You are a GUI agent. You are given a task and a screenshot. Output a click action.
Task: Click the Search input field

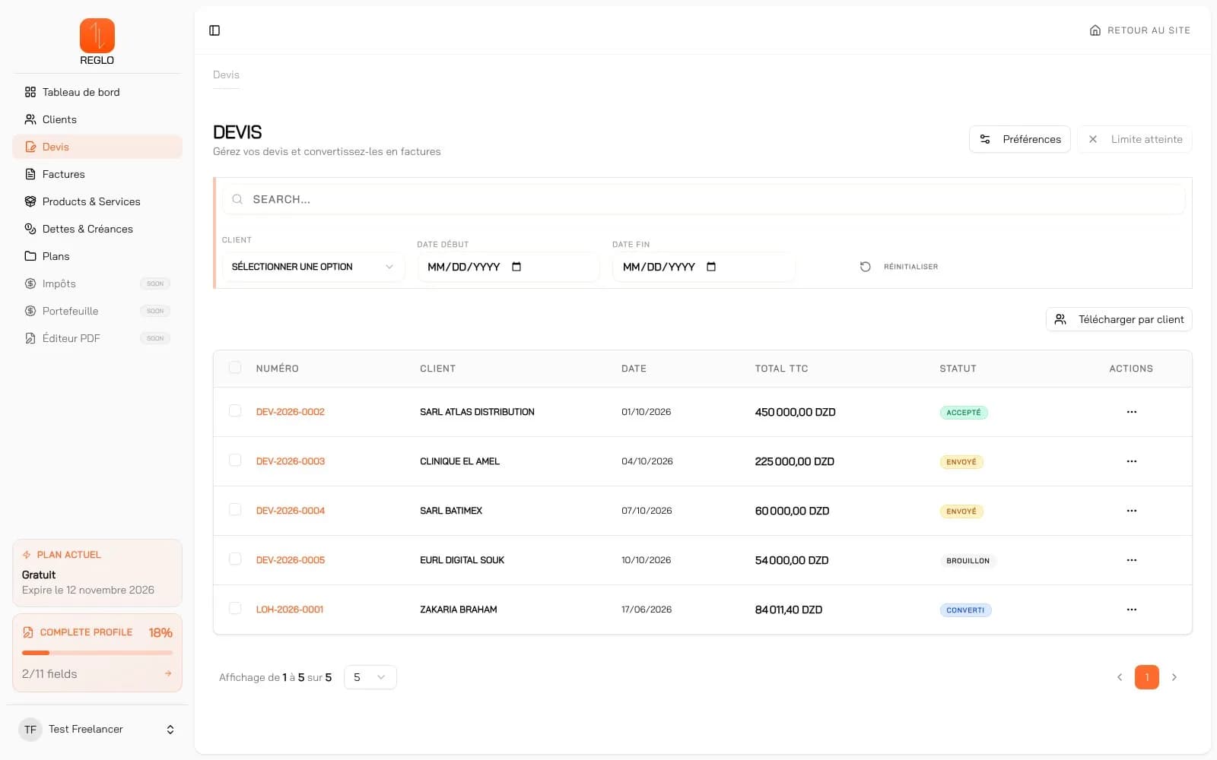(x=704, y=199)
